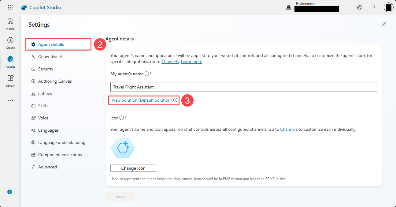The width and height of the screenshot is (396, 207).
Task: Open Agents in left rail
Action: (x=10, y=62)
